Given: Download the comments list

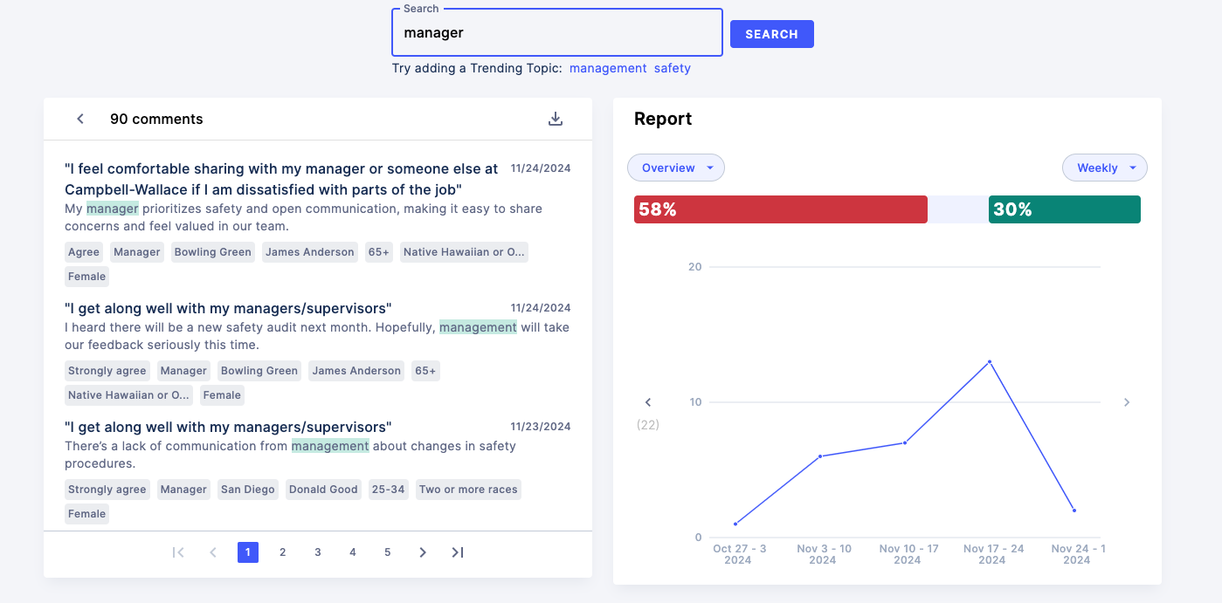Looking at the screenshot, I should coord(556,118).
